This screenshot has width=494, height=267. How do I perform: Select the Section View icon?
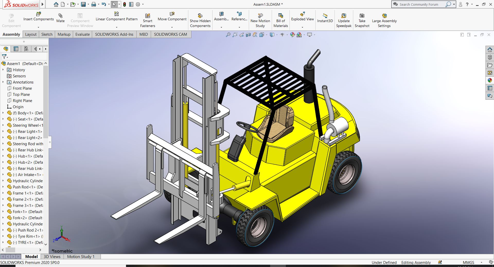pos(248,35)
